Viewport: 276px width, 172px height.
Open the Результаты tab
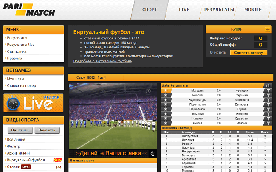click(219, 10)
